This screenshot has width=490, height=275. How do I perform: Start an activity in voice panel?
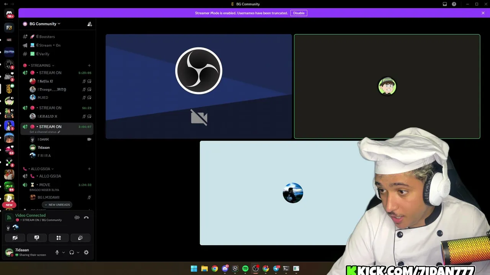(59, 238)
